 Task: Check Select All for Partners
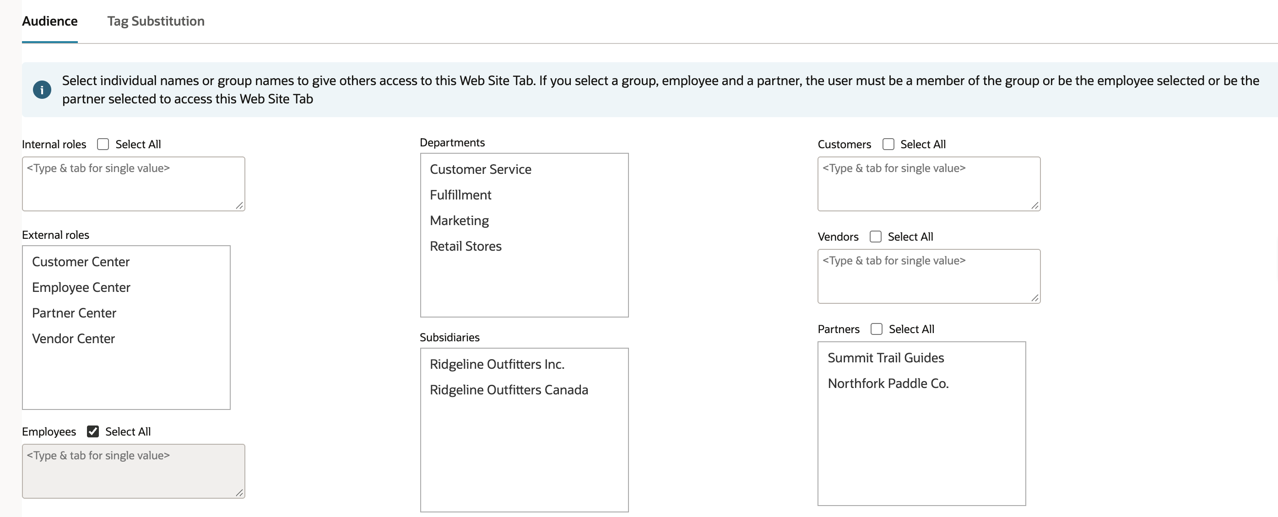(877, 329)
